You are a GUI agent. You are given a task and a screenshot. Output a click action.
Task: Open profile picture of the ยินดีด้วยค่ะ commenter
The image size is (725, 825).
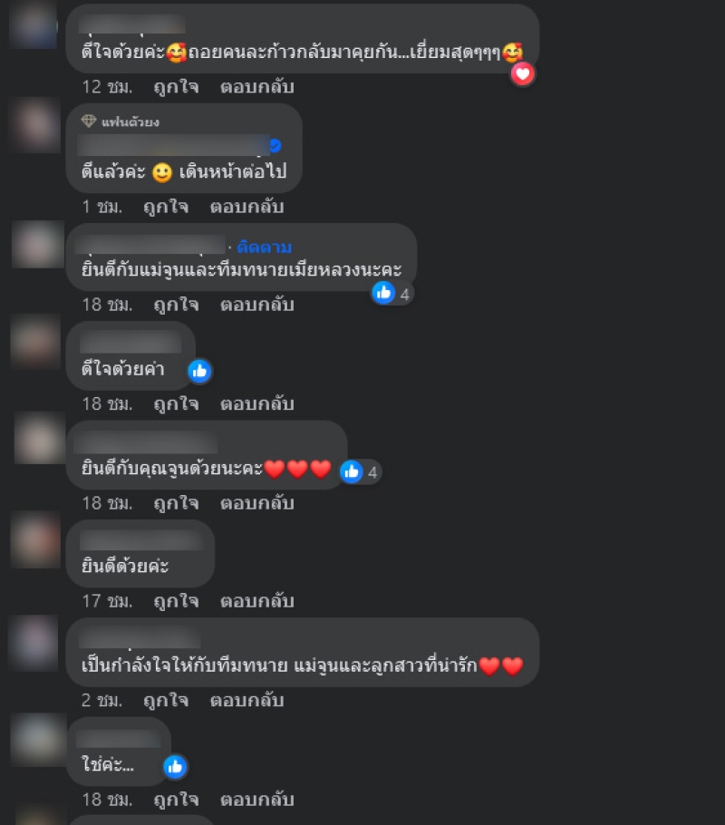tap(35, 539)
